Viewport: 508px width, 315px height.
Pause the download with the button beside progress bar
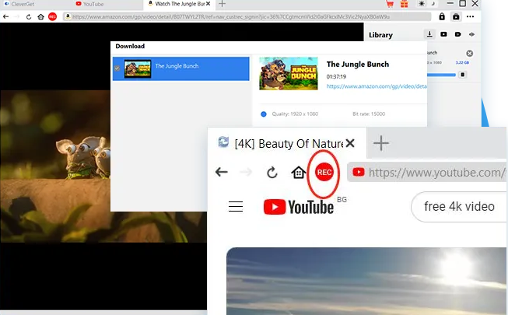tap(463, 75)
